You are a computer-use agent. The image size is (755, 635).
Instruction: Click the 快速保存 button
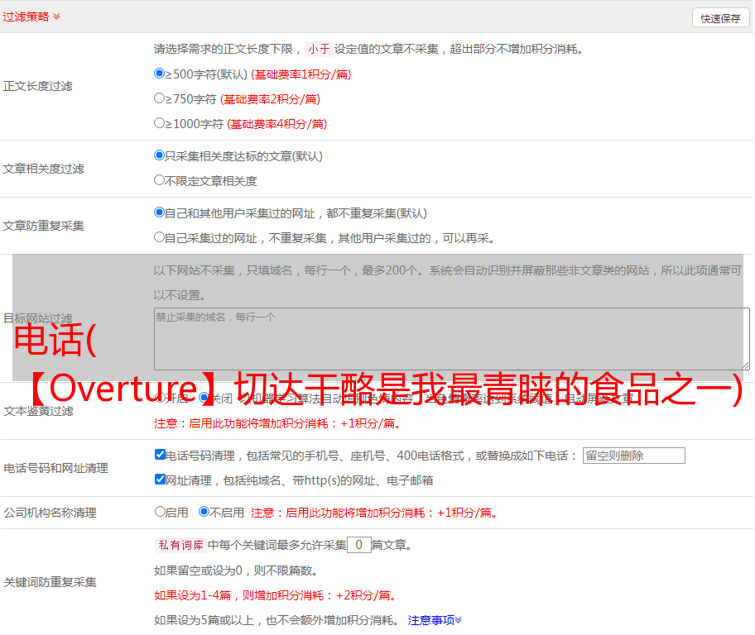pyautogui.click(x=720, y=18)
